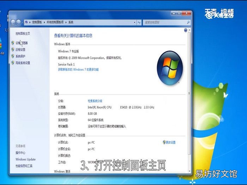Minimize the System window

click(174, 13)
